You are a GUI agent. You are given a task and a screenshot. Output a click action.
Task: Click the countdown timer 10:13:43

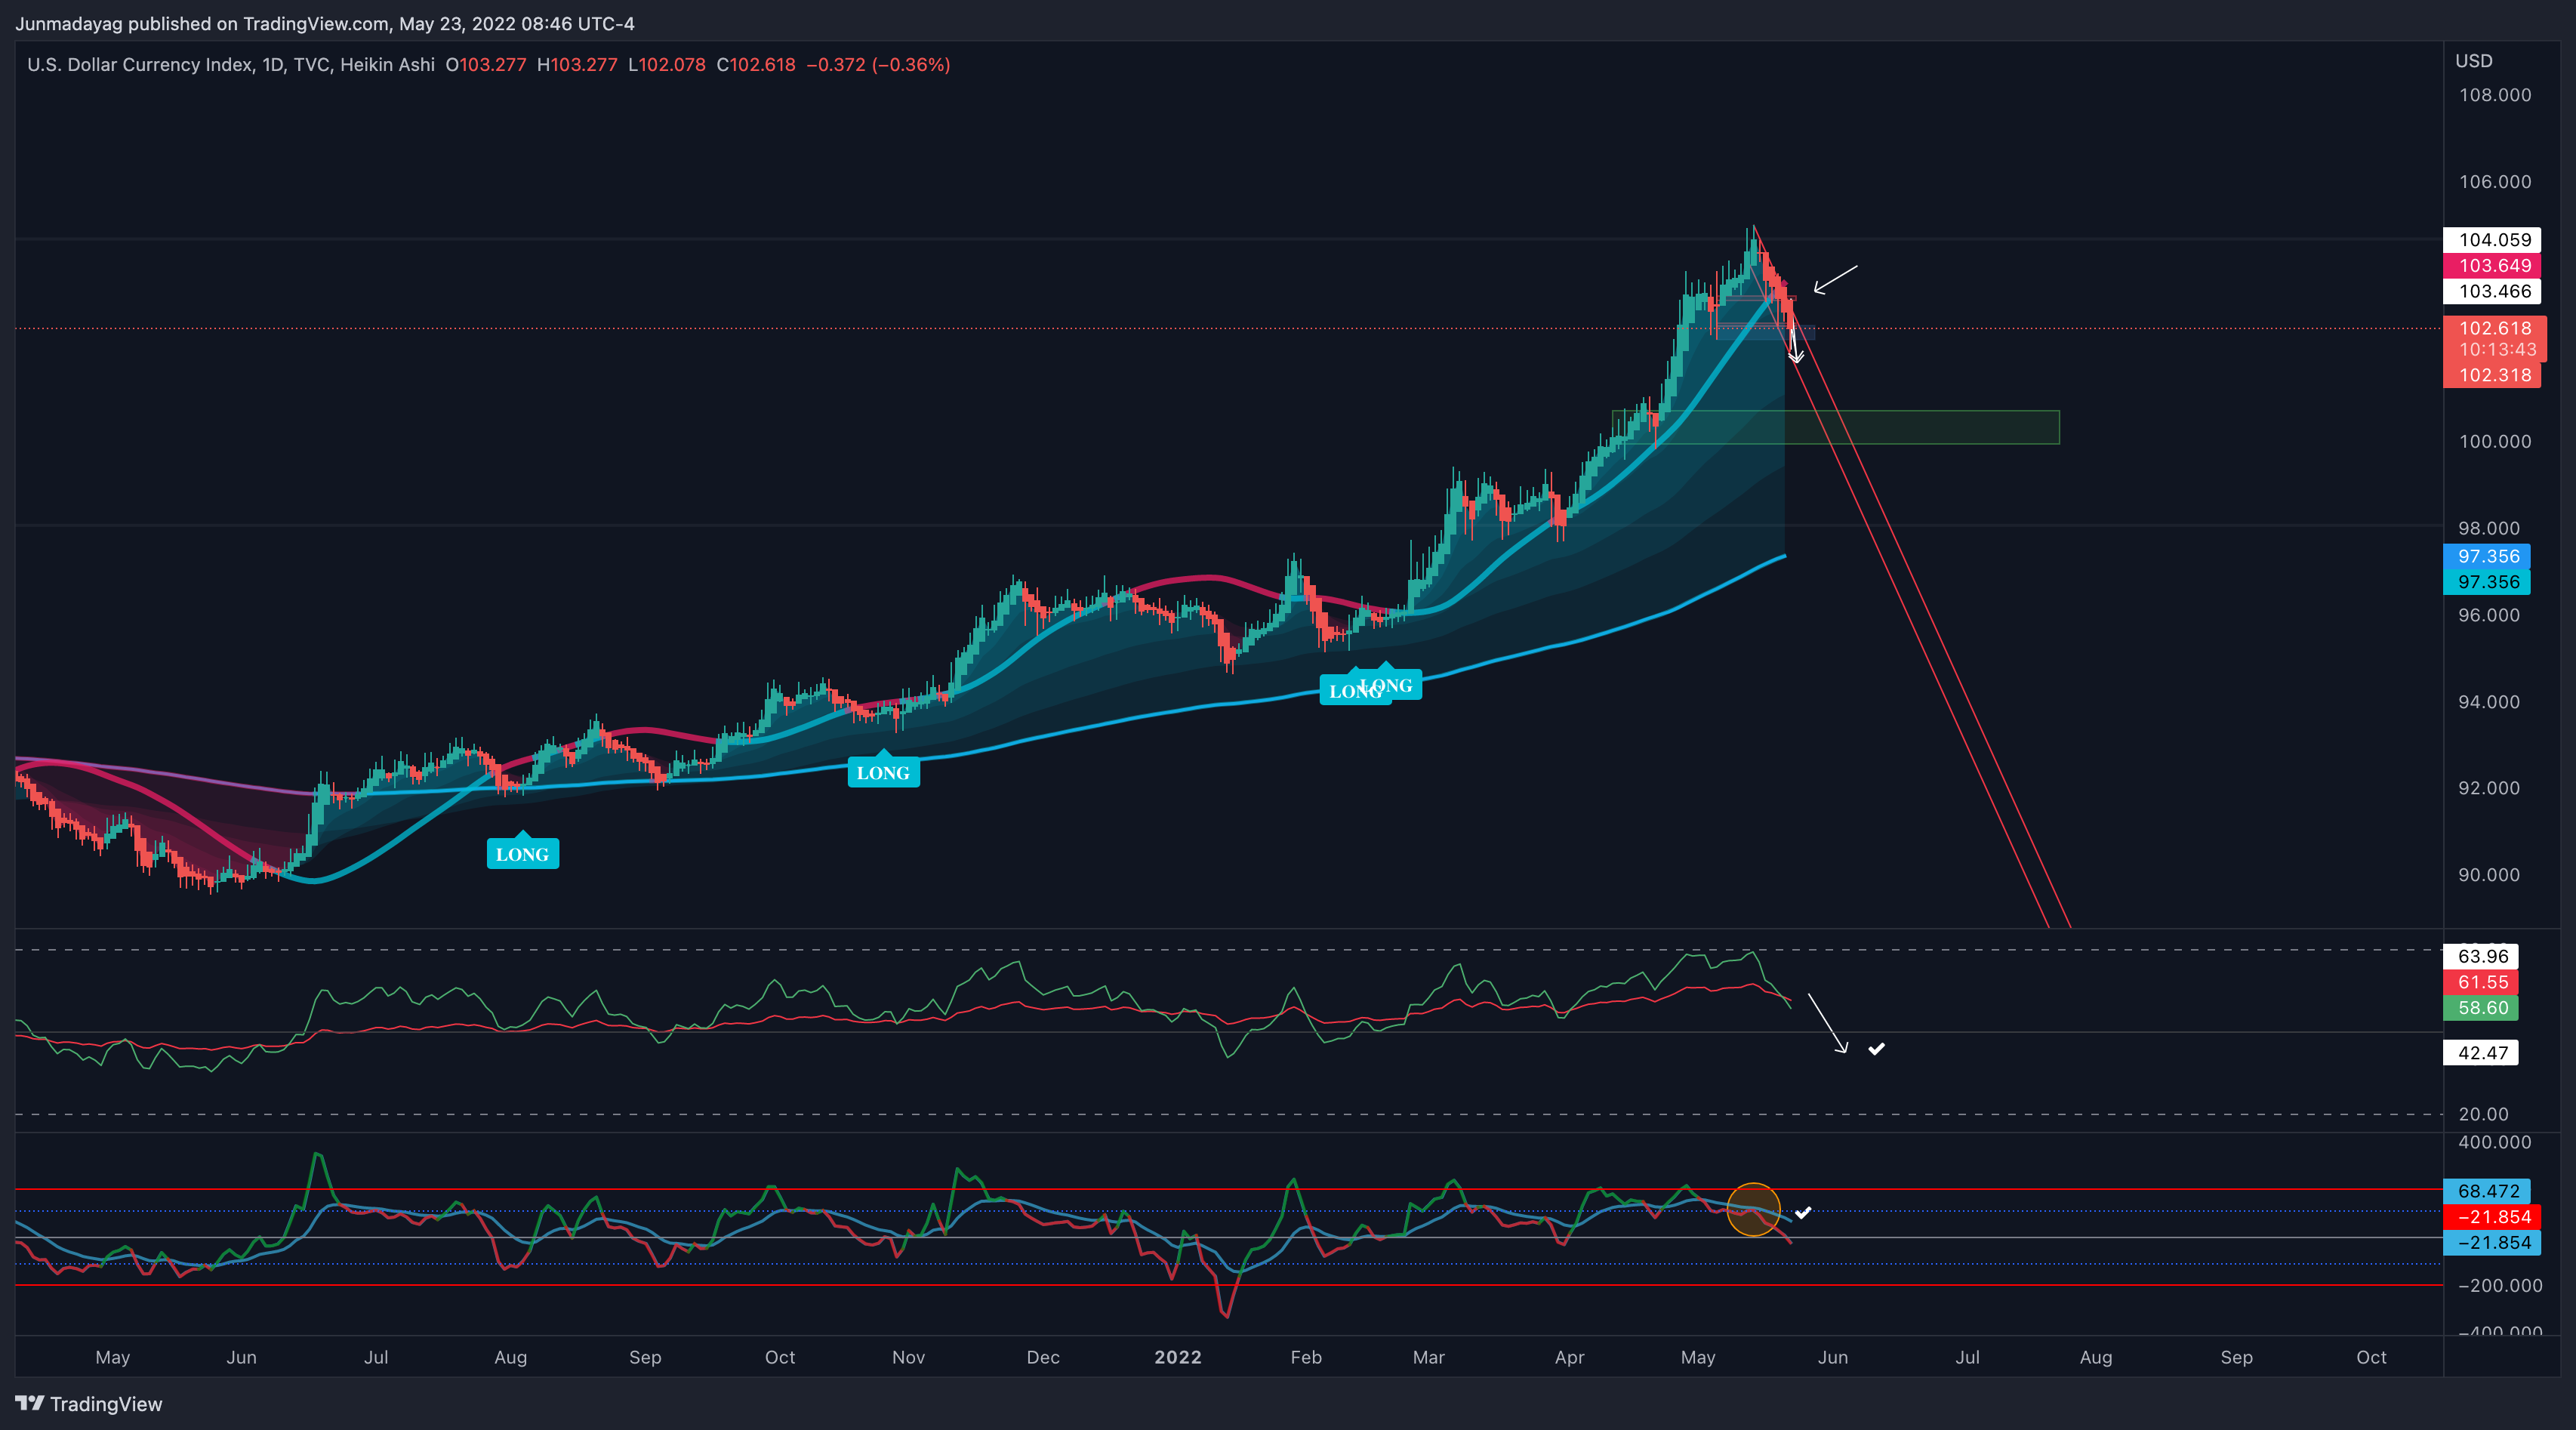coord(2497,350)
